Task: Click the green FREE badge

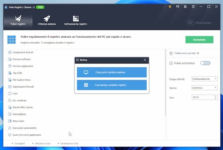Action: [40, 7]
